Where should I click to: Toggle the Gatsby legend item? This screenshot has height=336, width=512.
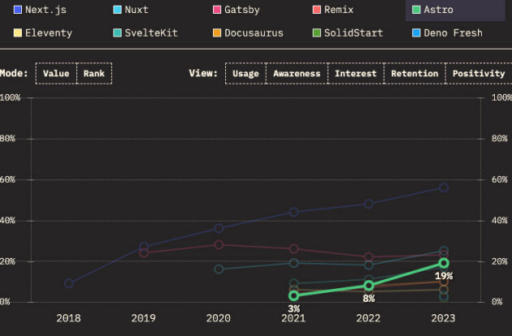pyautogui.click(x=236, y=10)
